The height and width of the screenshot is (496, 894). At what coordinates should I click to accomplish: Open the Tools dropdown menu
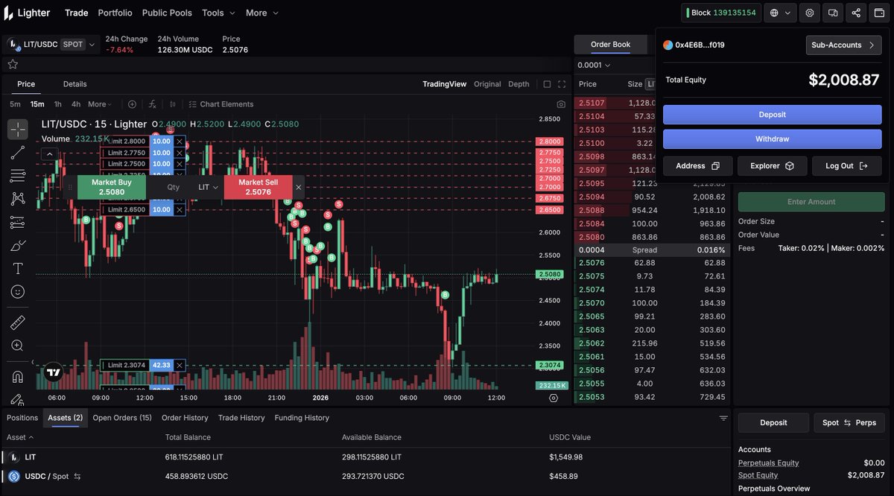[x=218, y=13]
